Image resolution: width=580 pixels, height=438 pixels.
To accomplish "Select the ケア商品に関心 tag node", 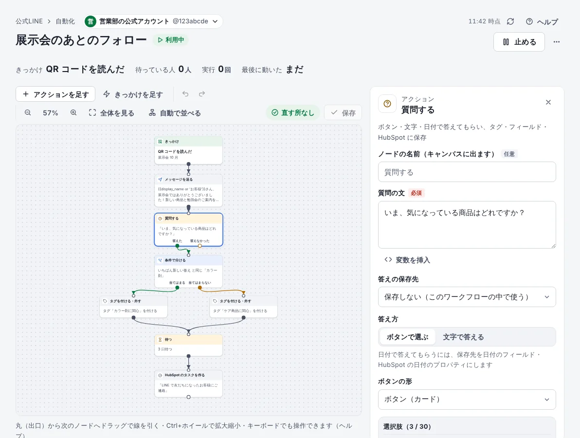I will pos(243,307).
